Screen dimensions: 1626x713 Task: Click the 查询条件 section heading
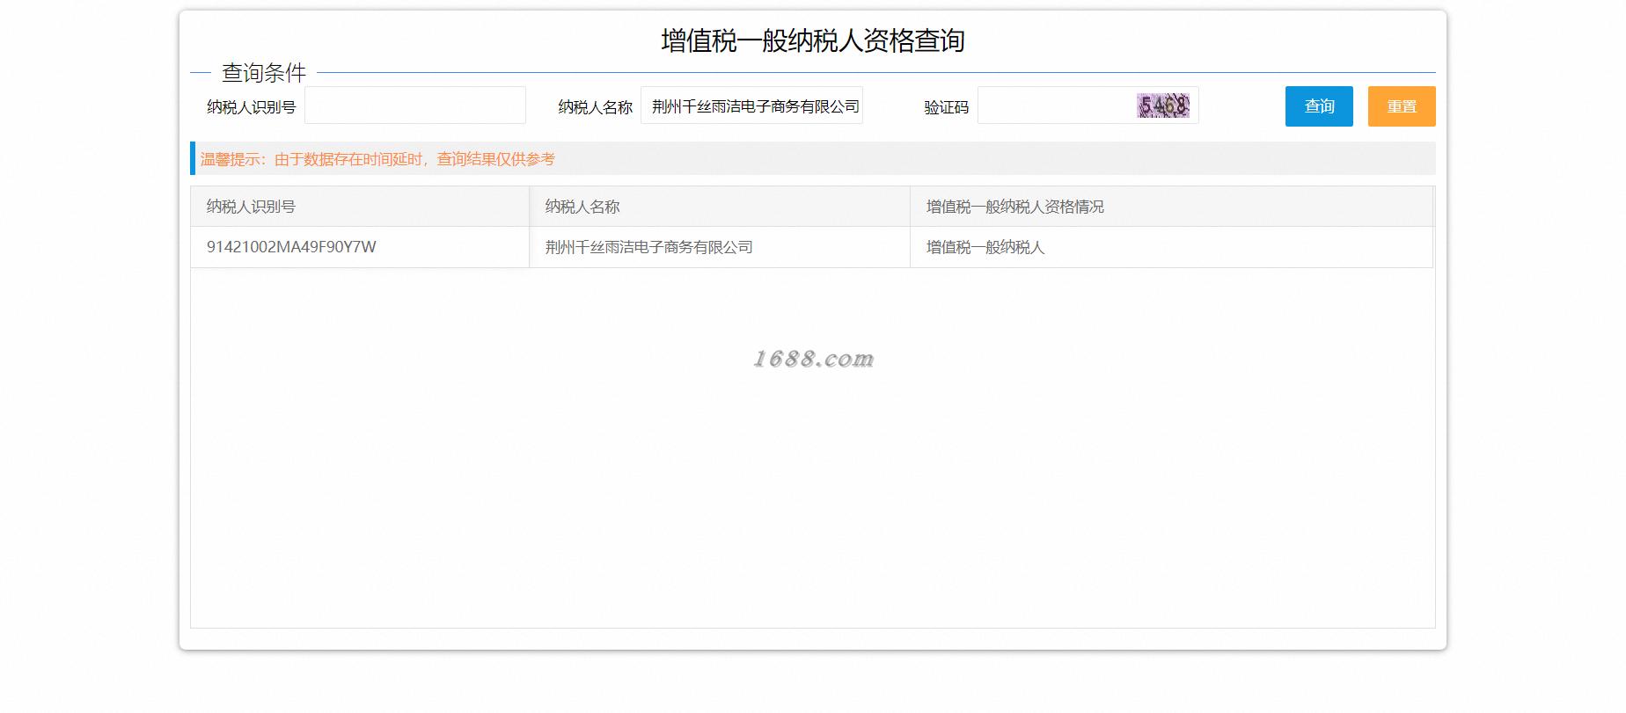coord(263,73)
